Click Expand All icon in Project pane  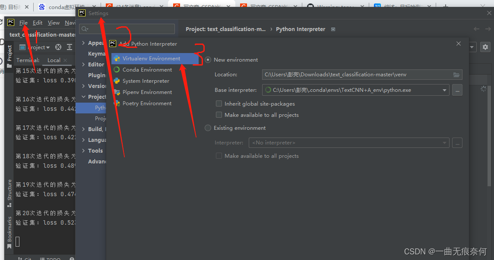70,47
